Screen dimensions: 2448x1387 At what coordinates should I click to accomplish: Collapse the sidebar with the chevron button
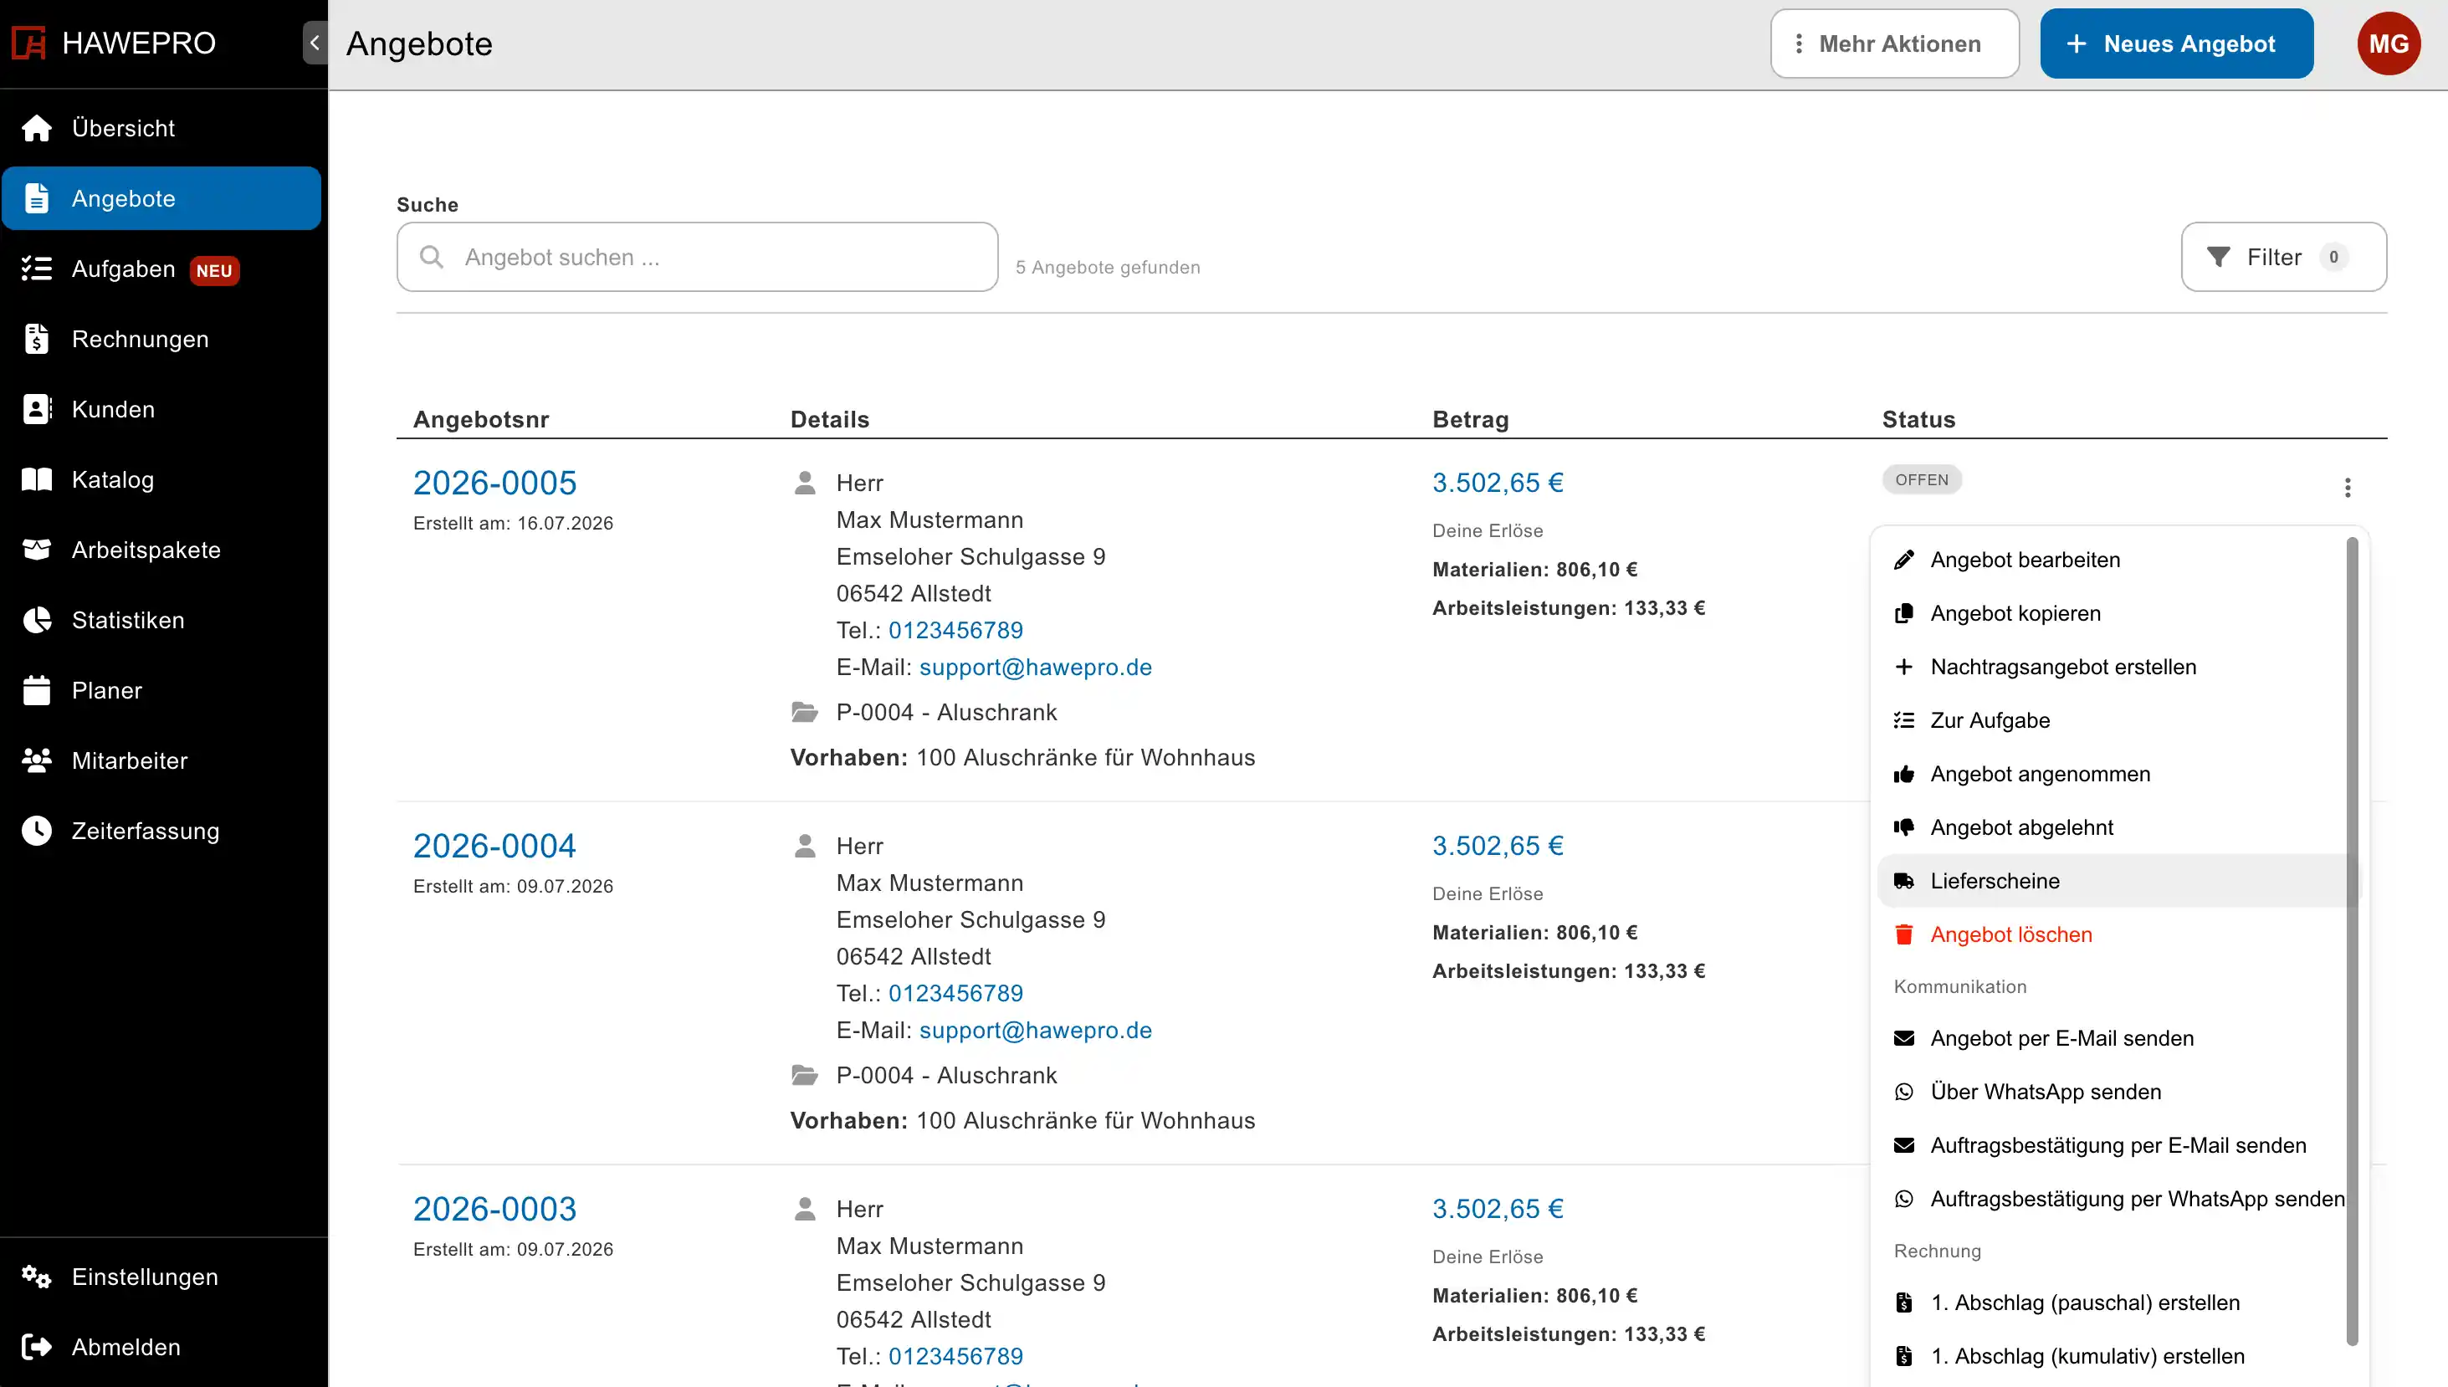coord(315,43)
